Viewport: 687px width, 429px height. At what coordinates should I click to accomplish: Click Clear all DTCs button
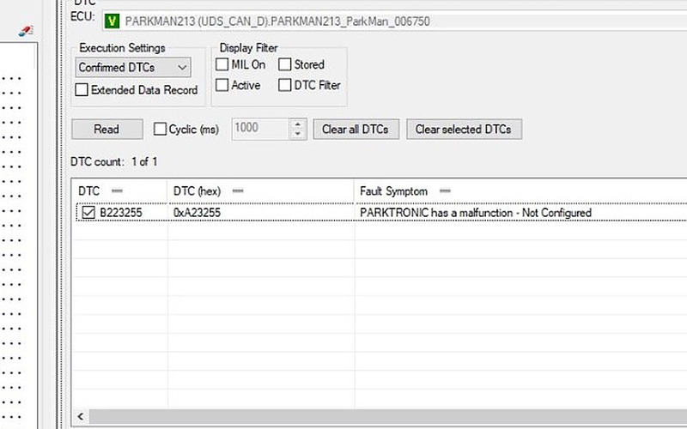click(355, 130)
